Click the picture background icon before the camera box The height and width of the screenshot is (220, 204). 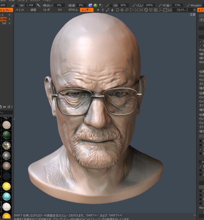coord(170,10)
